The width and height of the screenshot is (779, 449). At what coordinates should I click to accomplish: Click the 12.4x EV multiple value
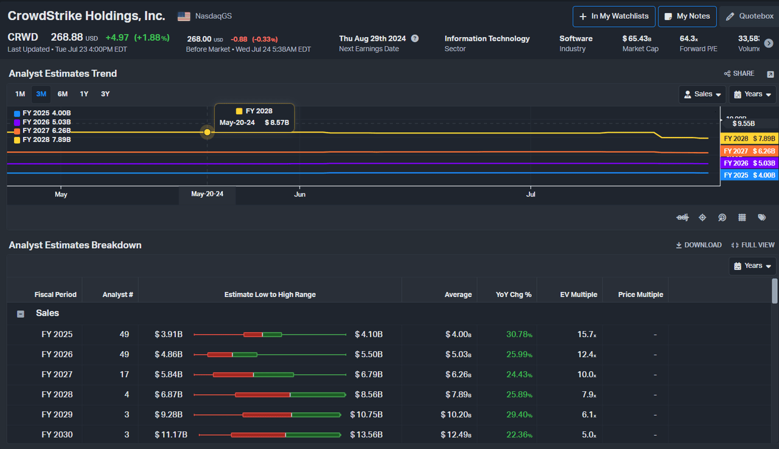point(587,355)
